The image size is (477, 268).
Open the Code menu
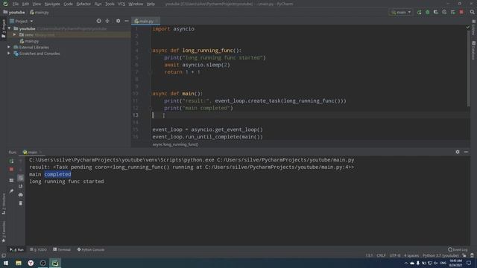68,4
